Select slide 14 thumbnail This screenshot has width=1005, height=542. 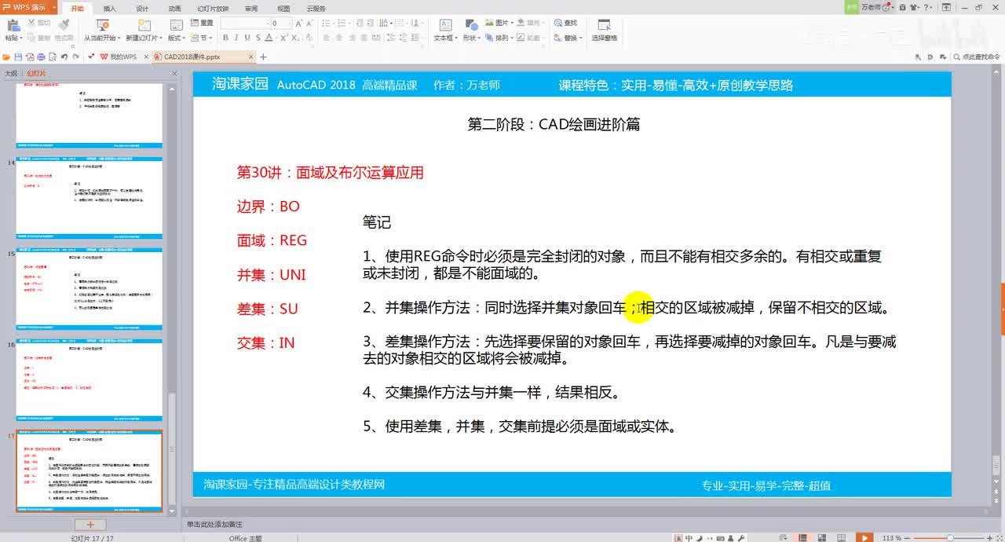pyautogui.click(x=89, y=196)
